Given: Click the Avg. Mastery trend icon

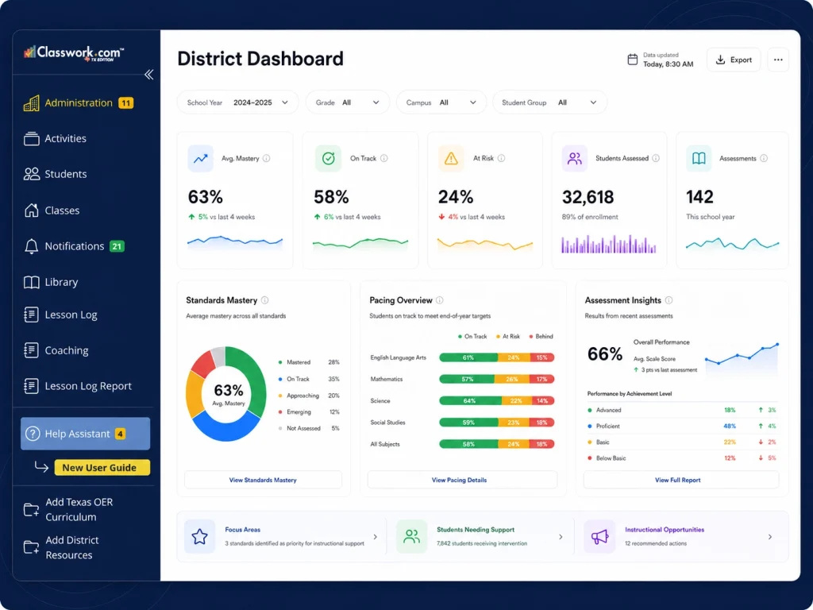Looking at the screenshot, I should point(201,158).
